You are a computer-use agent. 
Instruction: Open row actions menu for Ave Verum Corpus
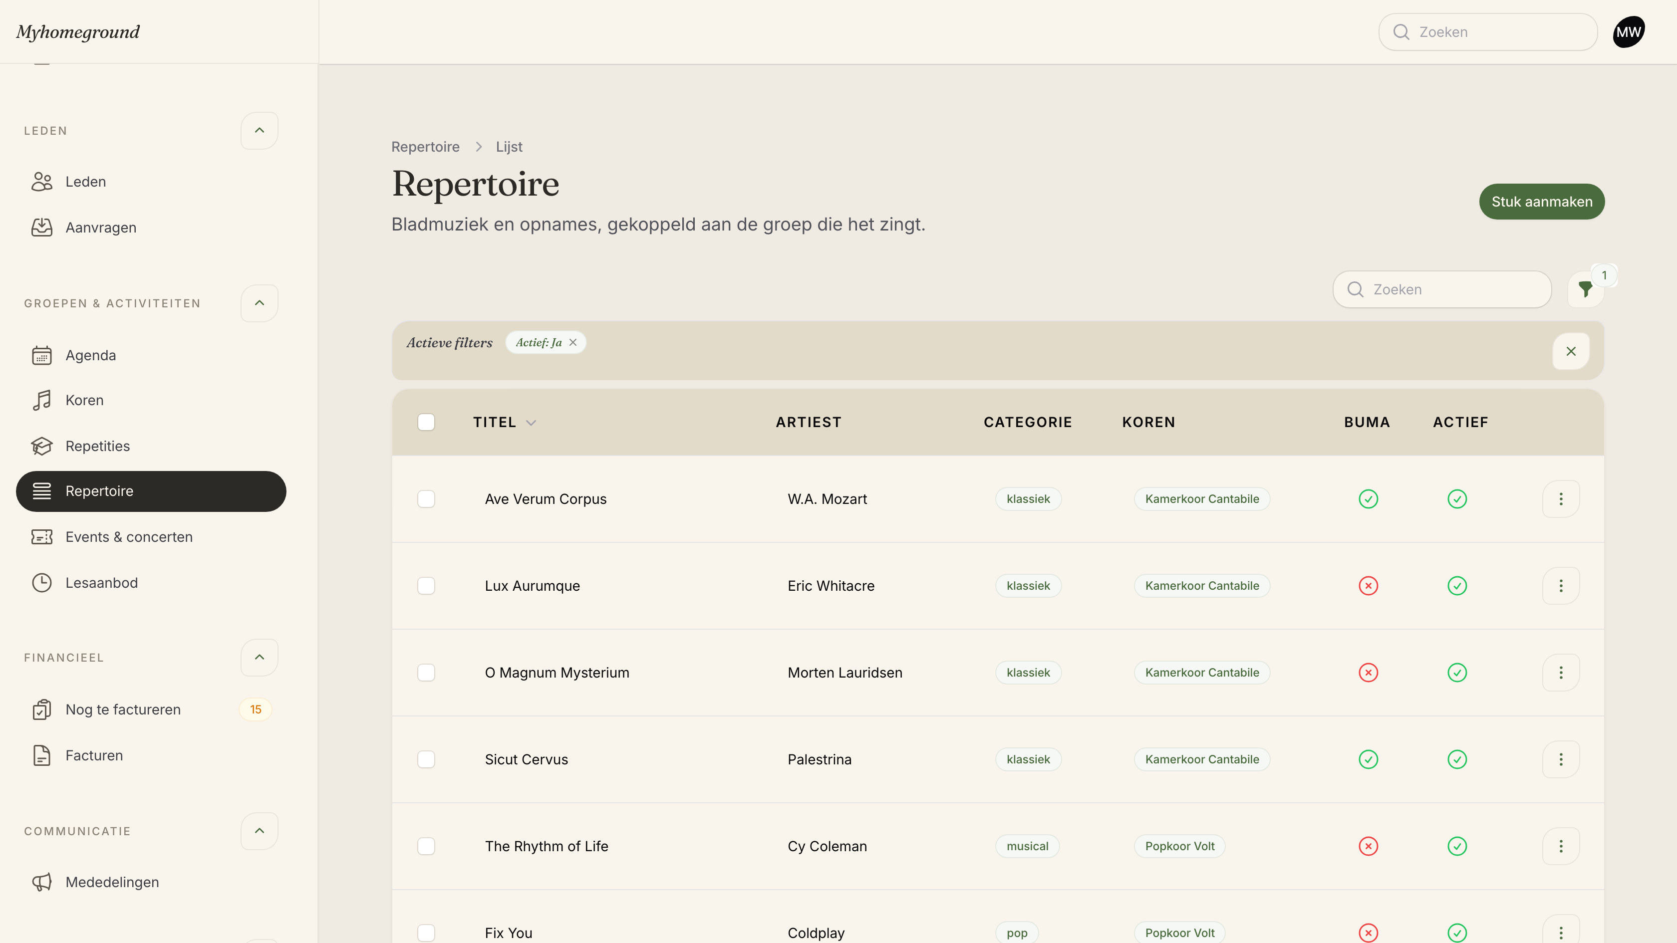pos(1561,499)
